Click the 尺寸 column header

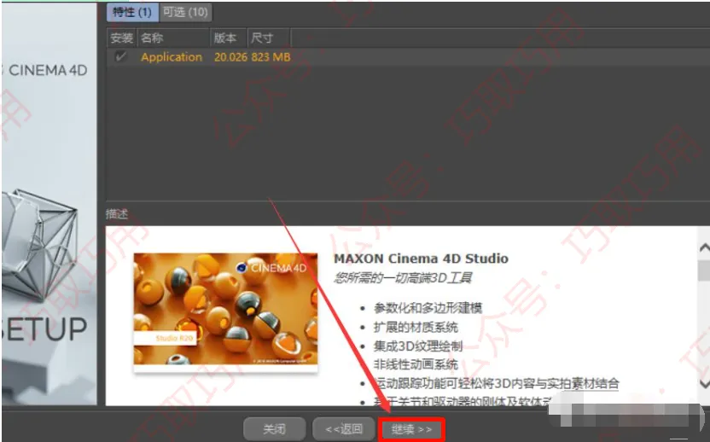[269, 38]
